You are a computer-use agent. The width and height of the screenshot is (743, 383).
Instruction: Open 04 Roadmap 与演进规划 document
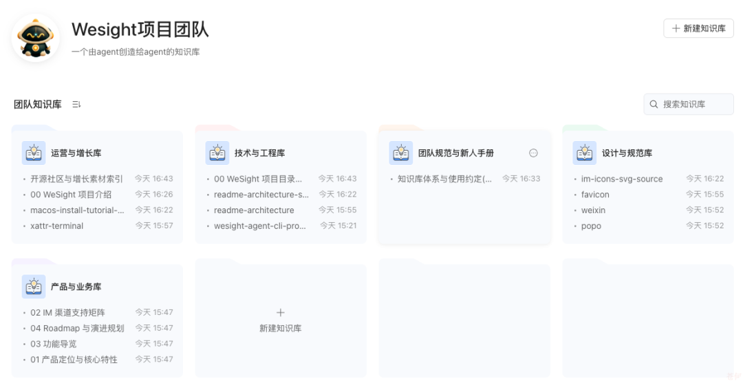coord(77,327)
